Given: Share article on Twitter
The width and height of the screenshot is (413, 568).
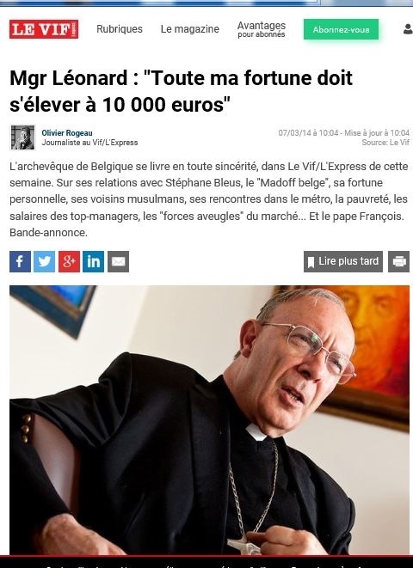Looking at the screenshot, I should 44,261.
